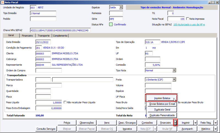Select Duplicata Personalizada menu entry
Image resolution: width=220 pixels, height=133 pixels.
[x=162, y=115]
